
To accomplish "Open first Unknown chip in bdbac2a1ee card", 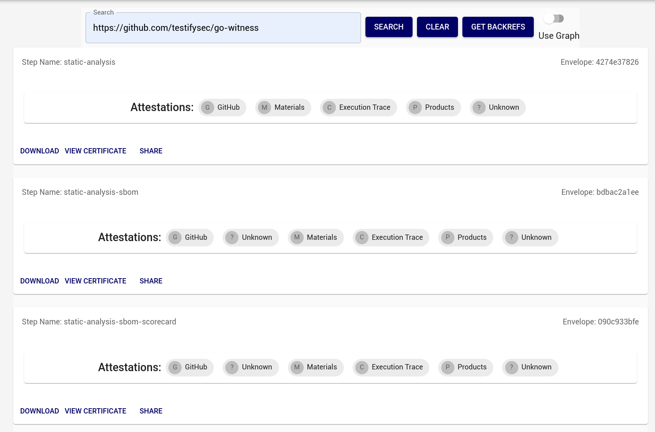I will (x=251, y=238).
